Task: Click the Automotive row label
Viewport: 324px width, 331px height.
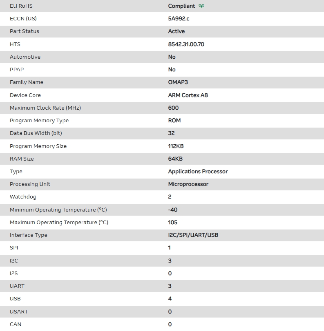Action: click(25, 57)
